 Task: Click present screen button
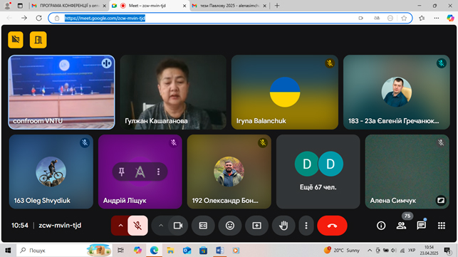coord(256,226)
